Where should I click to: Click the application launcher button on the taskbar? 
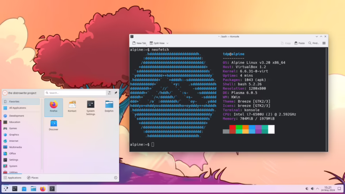click(x=6, y=188)
